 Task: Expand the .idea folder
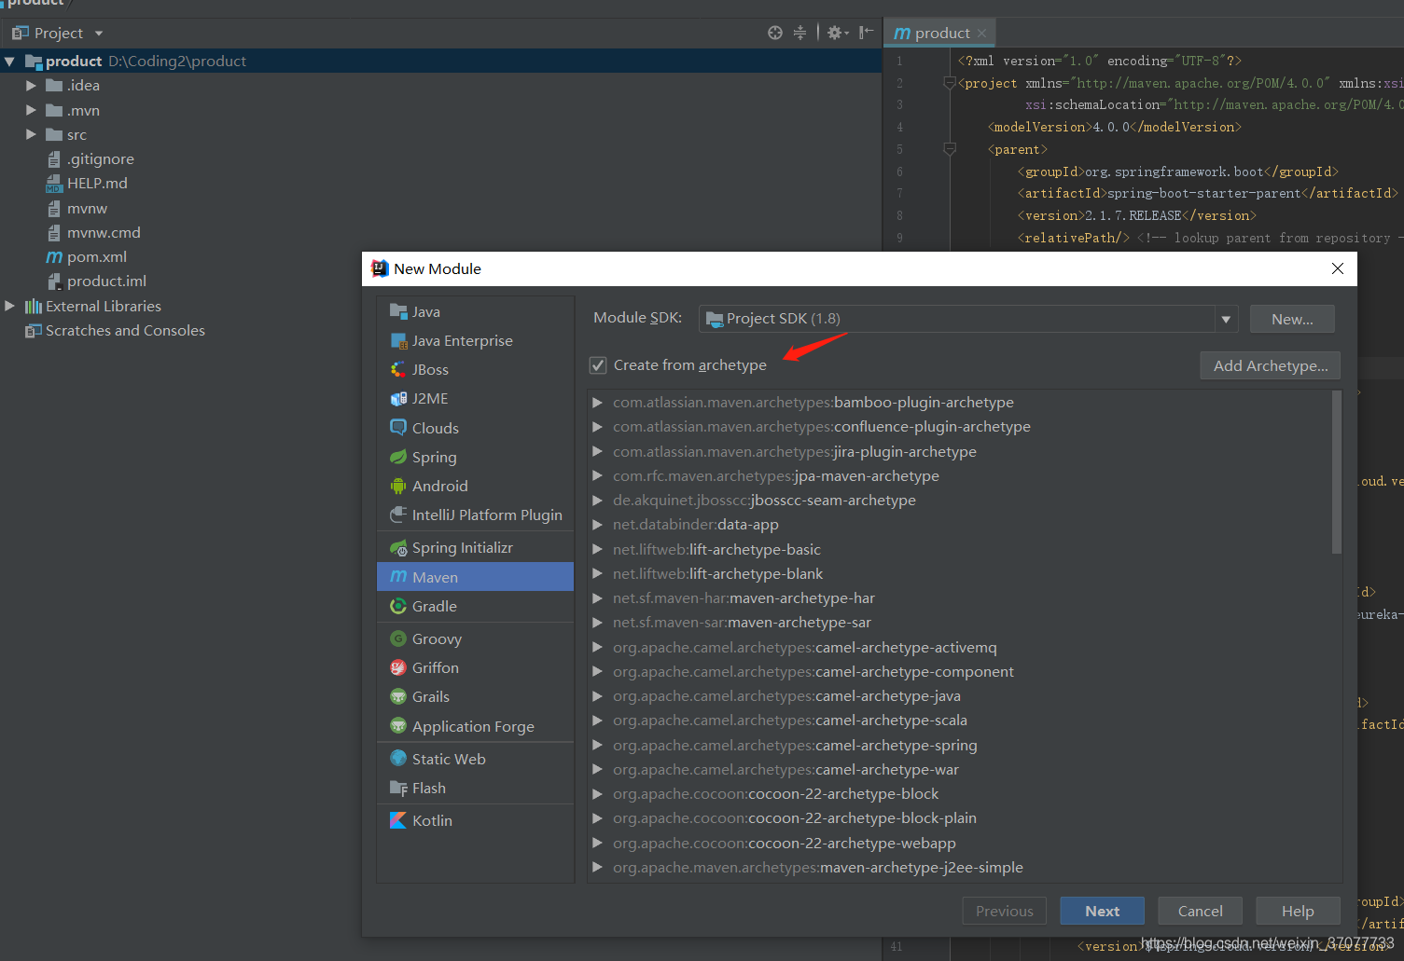click(31, 85)
